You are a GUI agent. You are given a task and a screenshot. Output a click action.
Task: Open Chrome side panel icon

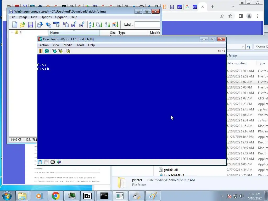tap(241, 16)
